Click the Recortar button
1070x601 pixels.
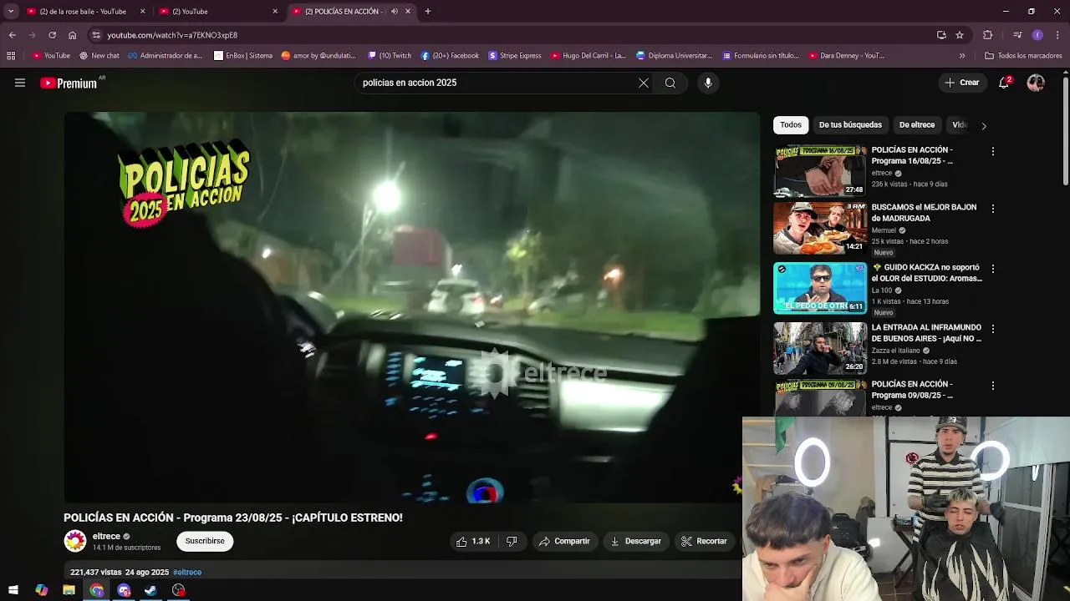[x=704, y=541]
